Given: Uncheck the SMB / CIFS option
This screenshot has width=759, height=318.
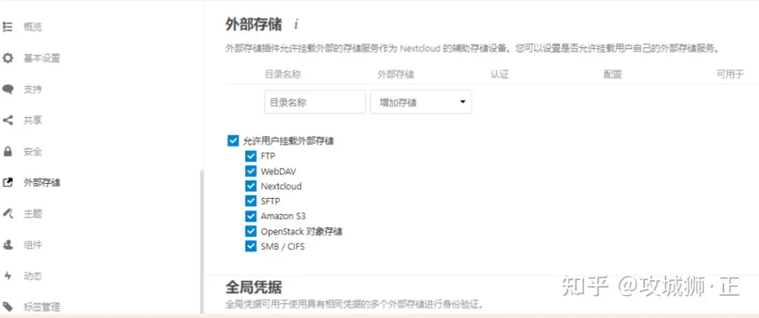Looking at the screenshot, I should coord(250,247).
